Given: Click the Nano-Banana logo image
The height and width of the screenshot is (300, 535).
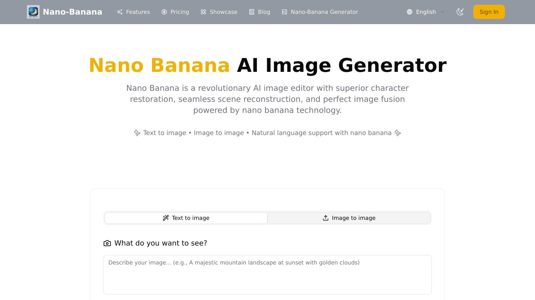Looking at the screenshot, I should pos(33,12).
